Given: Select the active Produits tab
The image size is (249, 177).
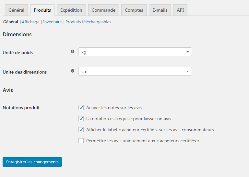Looking at the screenshot, I should [x=42, y=10].
